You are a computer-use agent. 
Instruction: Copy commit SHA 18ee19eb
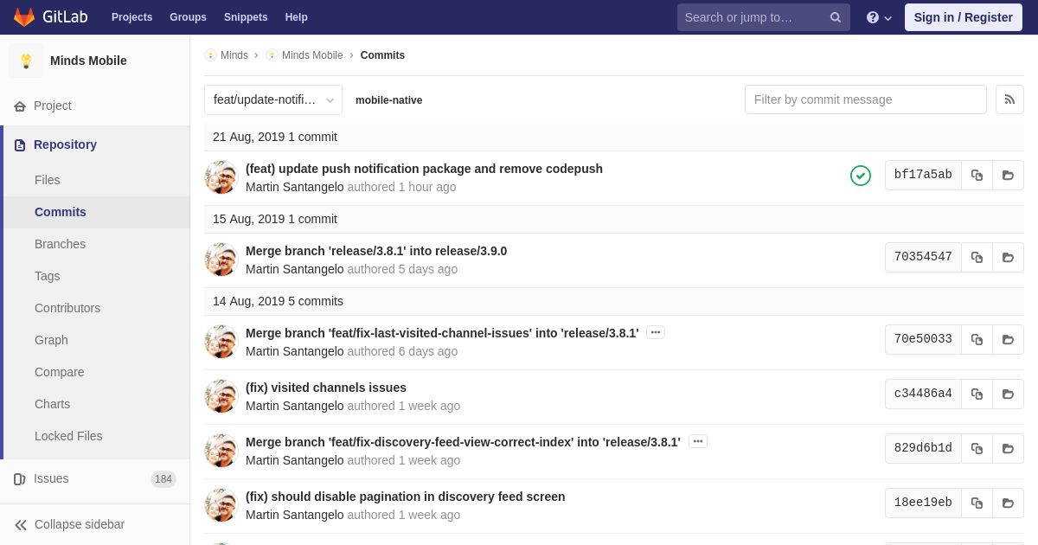pyautogui.click(x=977, y=503)
